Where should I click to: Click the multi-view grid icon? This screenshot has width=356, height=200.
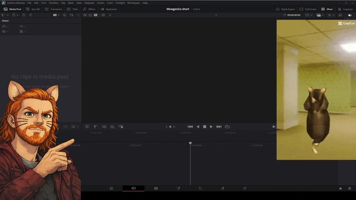click(x=103, y=15)
